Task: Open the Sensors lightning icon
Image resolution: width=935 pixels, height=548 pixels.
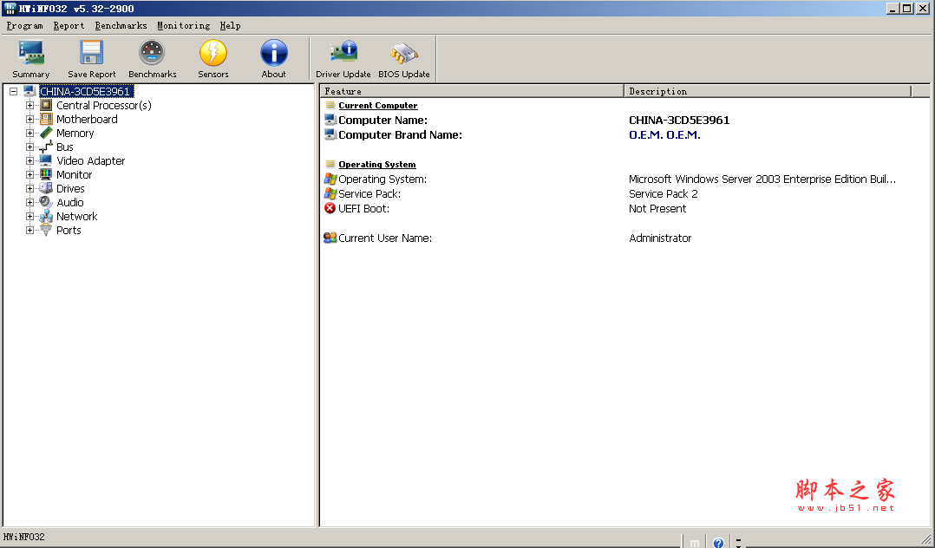Action: pos(212,53)
